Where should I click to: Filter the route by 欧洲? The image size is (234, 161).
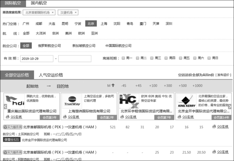(81, 33)
